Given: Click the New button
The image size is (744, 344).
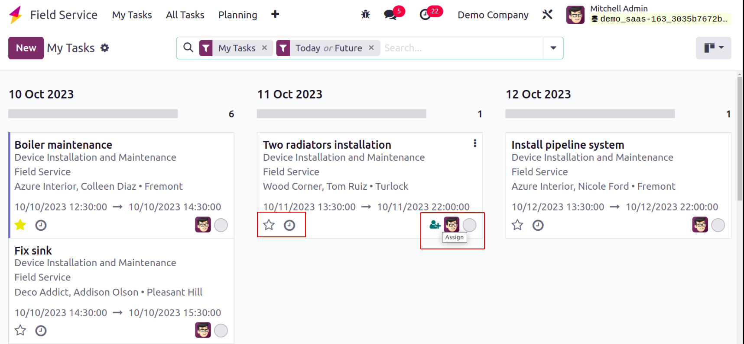Looking at the screenshot, I should coord(26,48).
